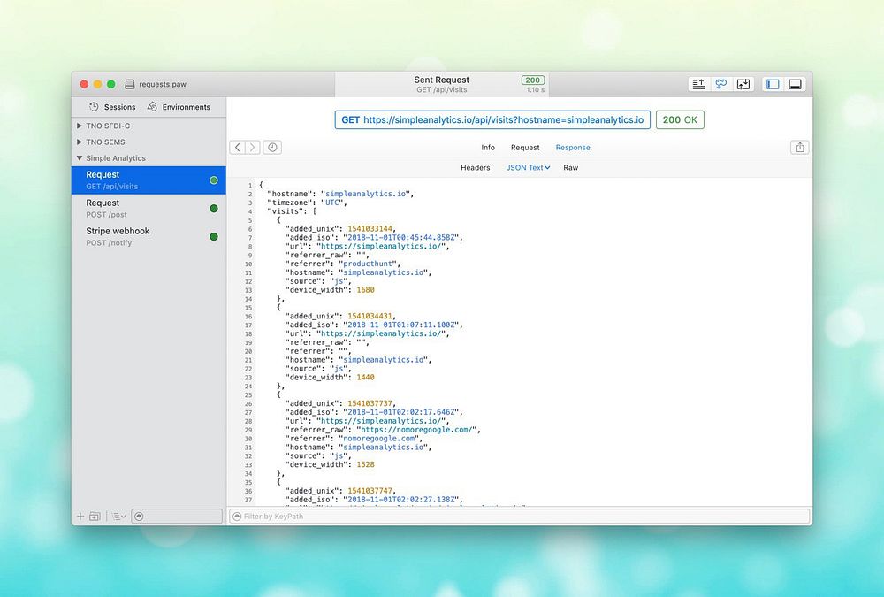Click the share icon above response
The height and width of the screenshot is (597, 884).
click(800, 148)
